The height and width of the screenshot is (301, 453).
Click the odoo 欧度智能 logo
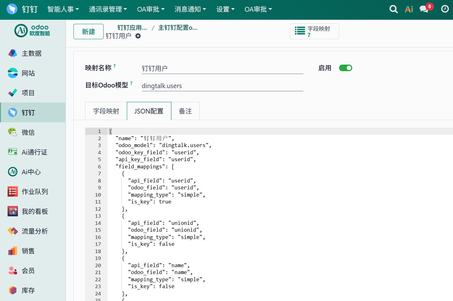point(33,30)
